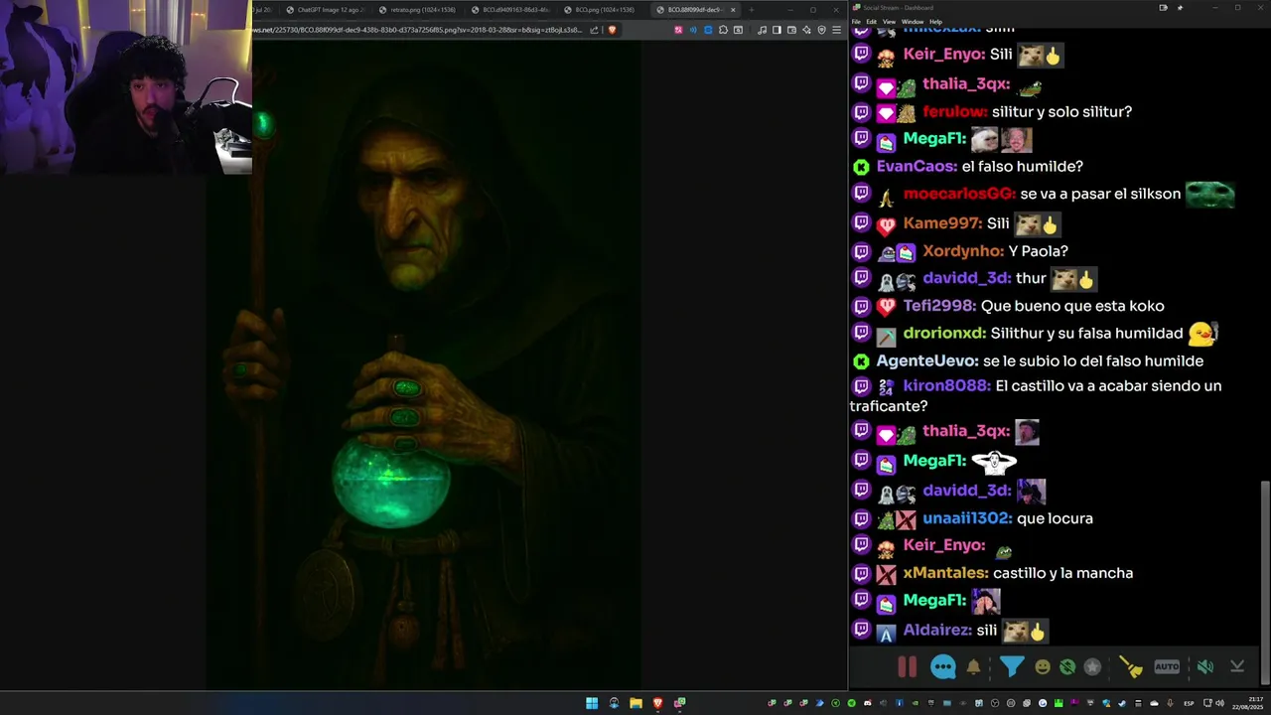Click the ESP language indicator

coord(1189,703)
